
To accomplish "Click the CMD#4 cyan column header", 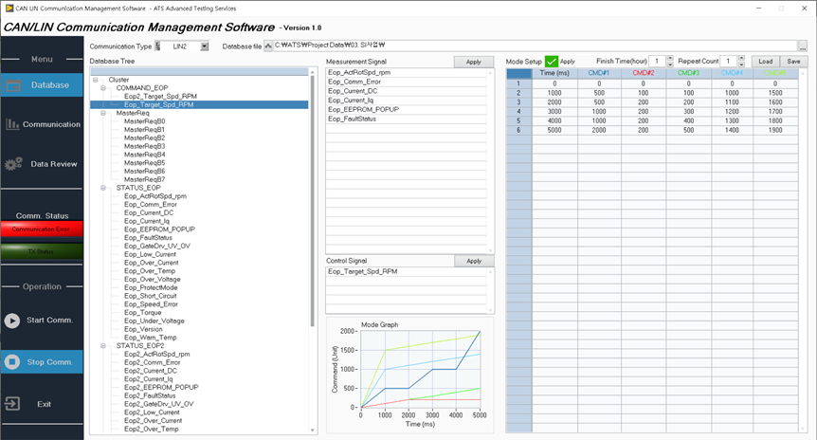I will [732, 73].
